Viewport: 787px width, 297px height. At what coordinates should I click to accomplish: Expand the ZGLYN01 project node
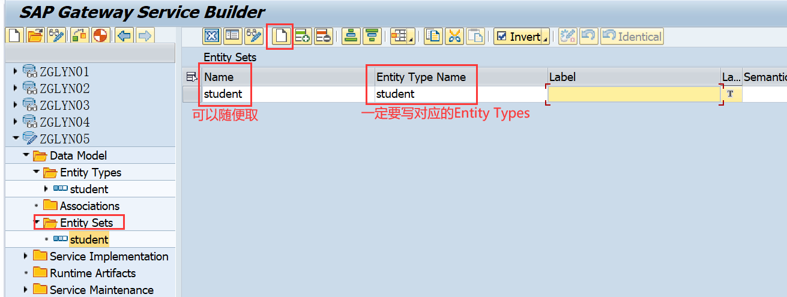[16, 72]
